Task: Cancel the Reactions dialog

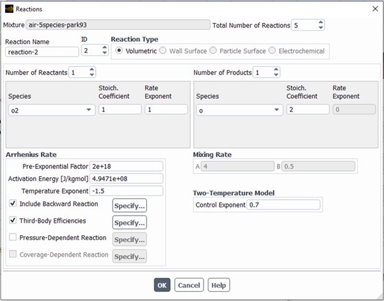Action: [188, 285]
